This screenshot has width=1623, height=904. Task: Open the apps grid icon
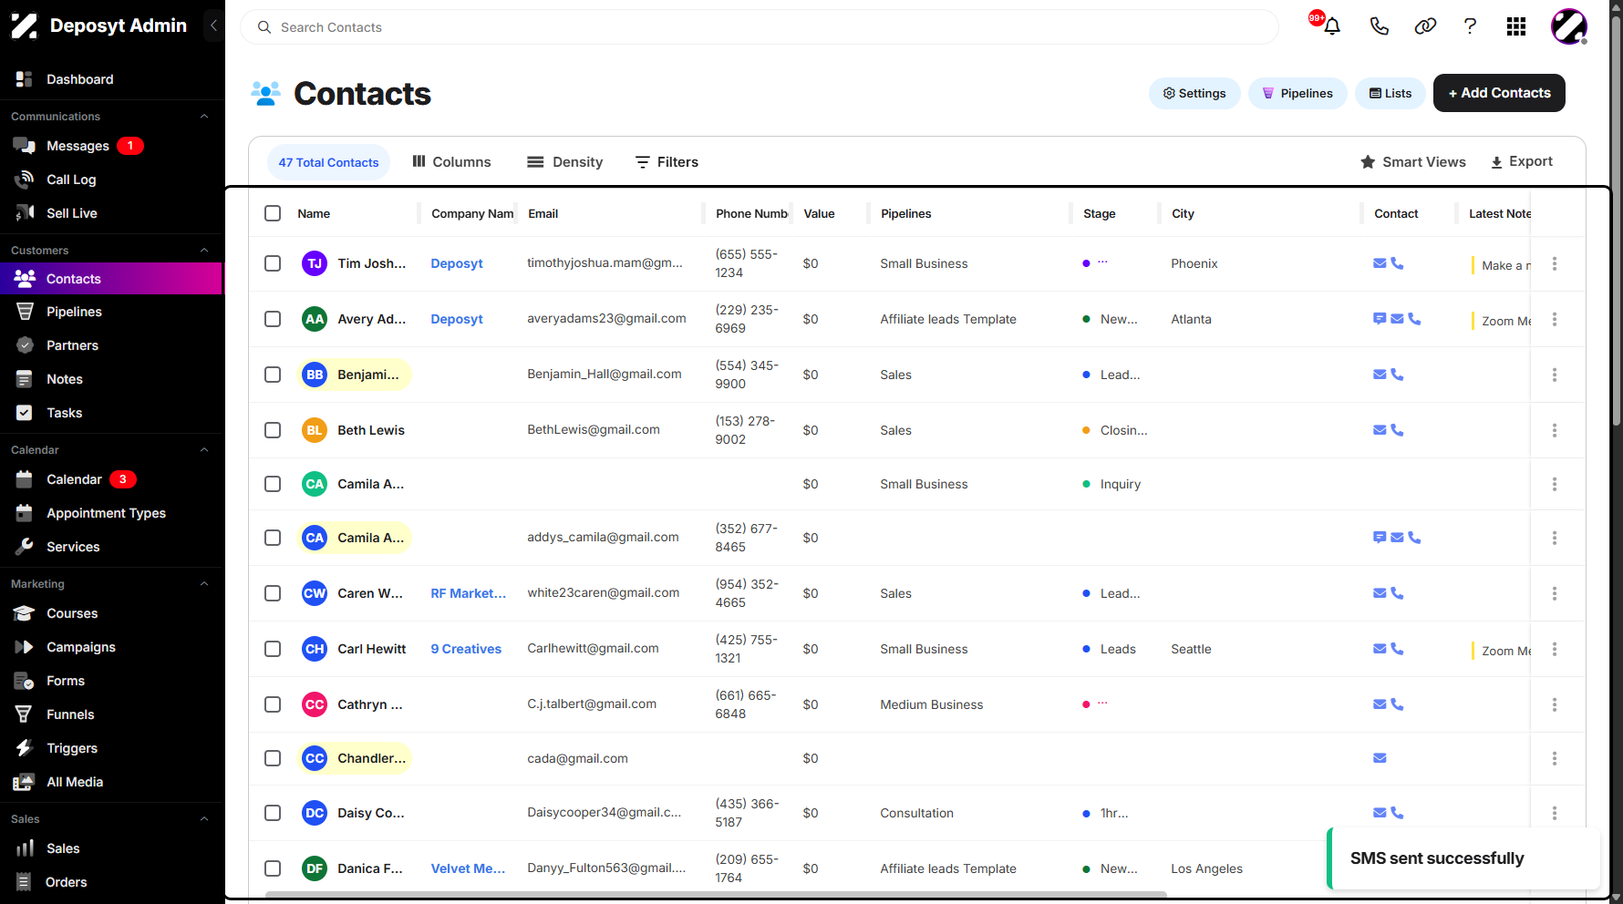1516,26
